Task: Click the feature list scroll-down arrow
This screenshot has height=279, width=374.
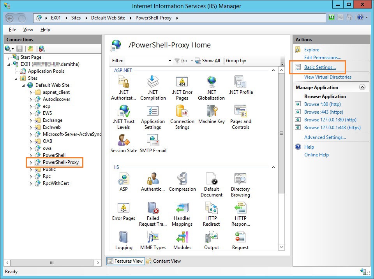Action: (x=281, y=247)
